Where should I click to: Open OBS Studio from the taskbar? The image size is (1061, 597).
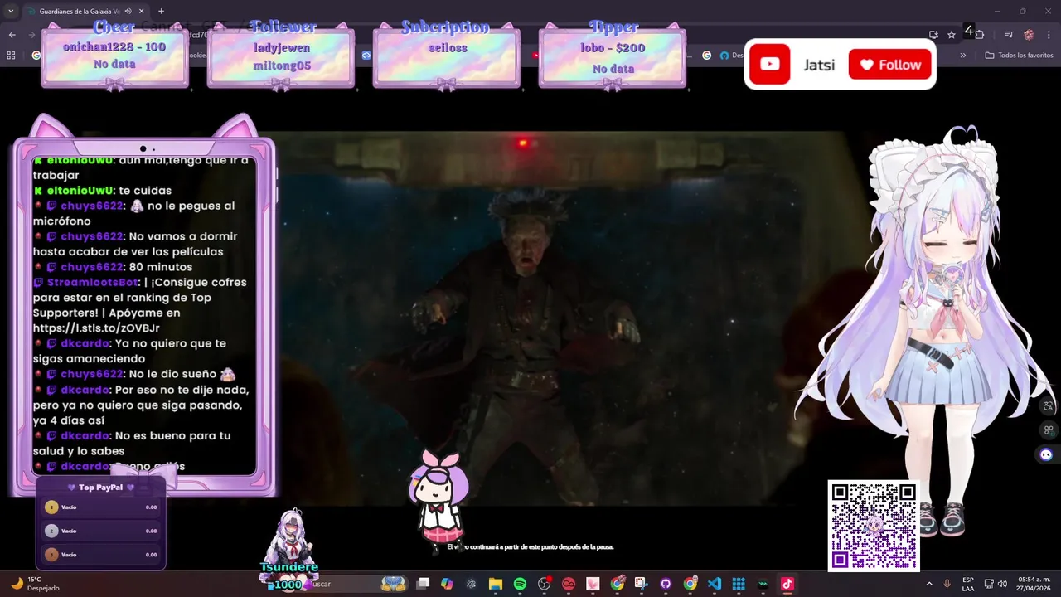pos(545,584)
